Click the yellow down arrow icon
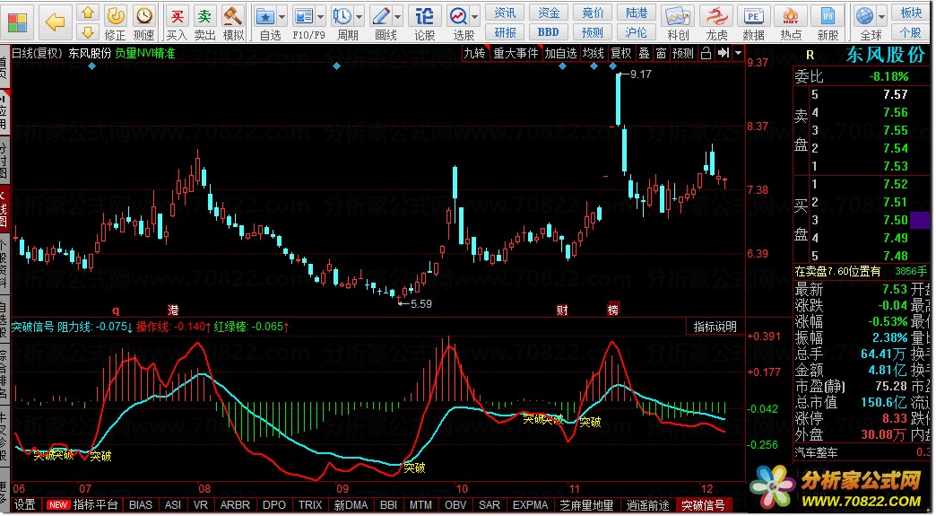 (88, 31)
